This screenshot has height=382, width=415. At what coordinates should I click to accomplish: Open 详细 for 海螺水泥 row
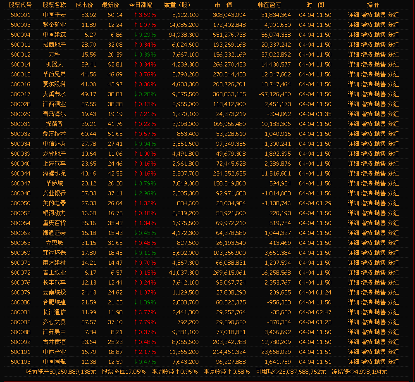coord(353,174)
